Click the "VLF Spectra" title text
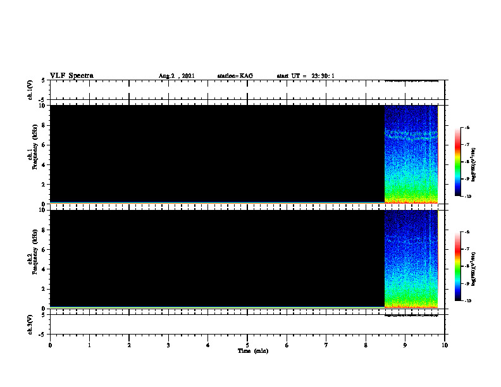 point(71,76)
